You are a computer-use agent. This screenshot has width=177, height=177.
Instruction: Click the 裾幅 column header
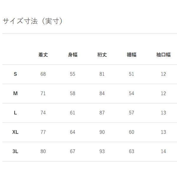coord(132,55)
